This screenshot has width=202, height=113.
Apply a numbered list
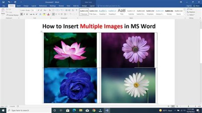(58, 10)
